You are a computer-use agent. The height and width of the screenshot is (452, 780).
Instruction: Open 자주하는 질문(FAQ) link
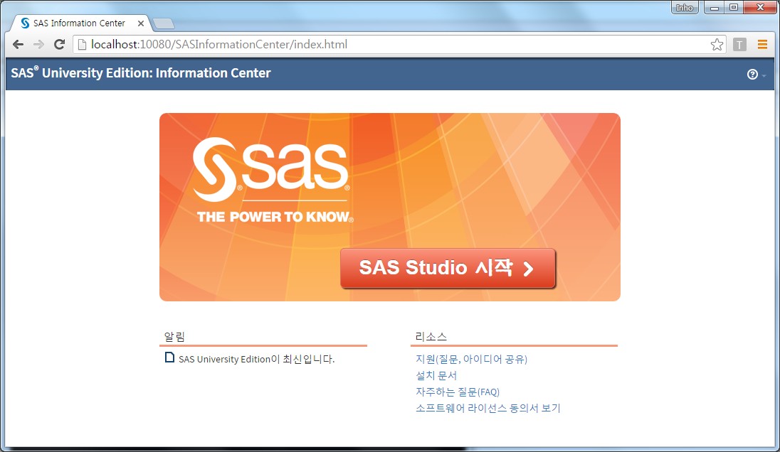[457, 392]
